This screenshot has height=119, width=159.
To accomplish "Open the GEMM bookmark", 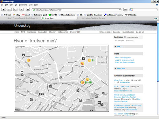I will pos(52,15).
